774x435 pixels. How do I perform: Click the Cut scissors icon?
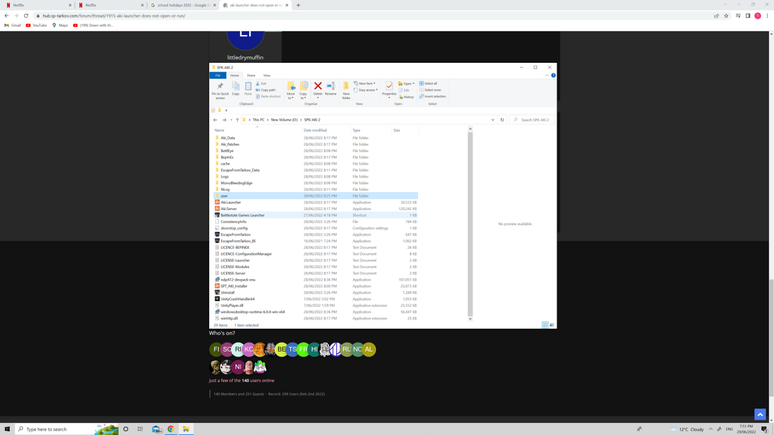[x=258, y=83]
